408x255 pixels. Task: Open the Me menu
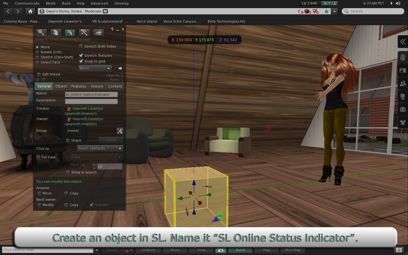click(6, 3)
